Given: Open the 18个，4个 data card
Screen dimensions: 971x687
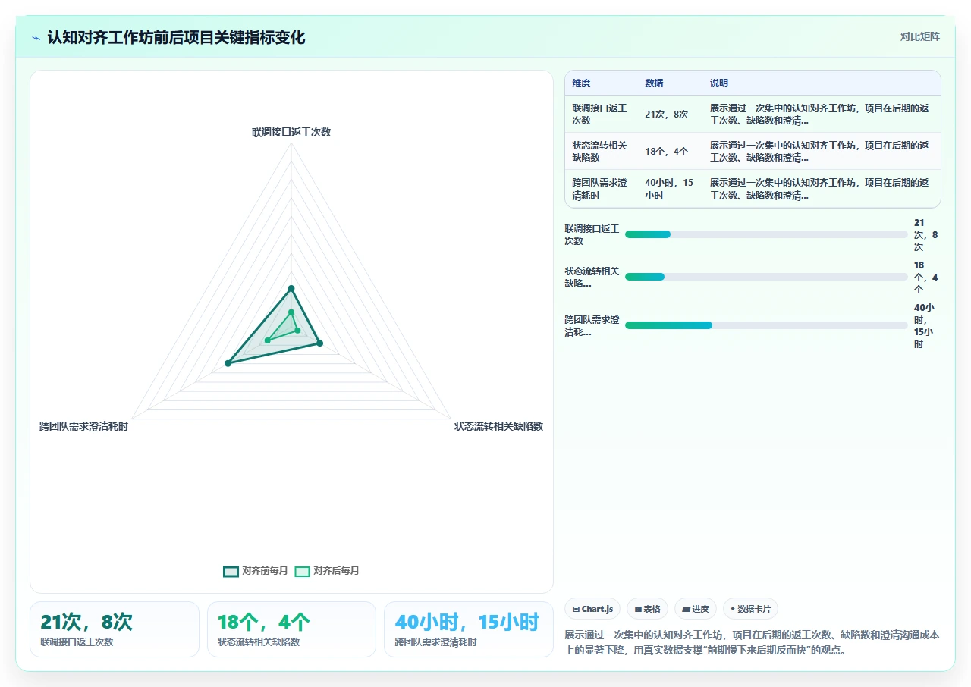Looking at the screenshot, I should (291, 629).
